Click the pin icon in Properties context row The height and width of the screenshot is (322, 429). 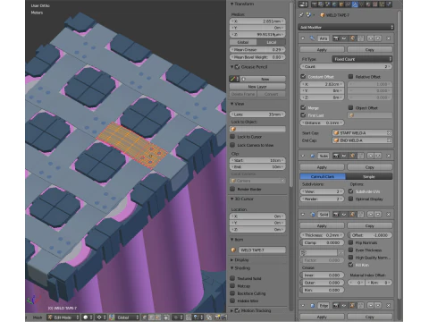coord(301,15)
